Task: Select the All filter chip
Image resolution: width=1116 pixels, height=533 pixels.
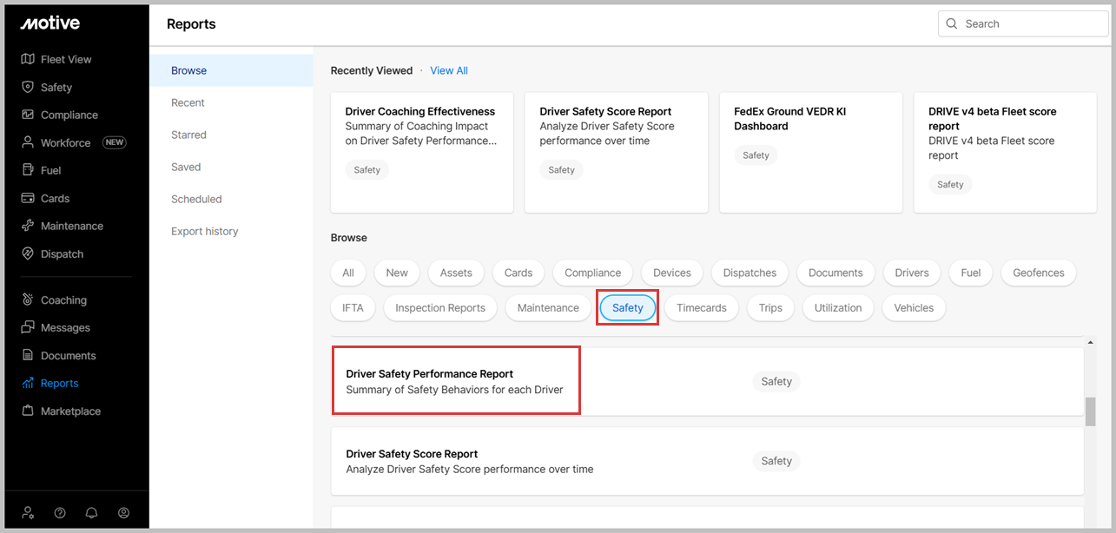Action: click(348, 273)
